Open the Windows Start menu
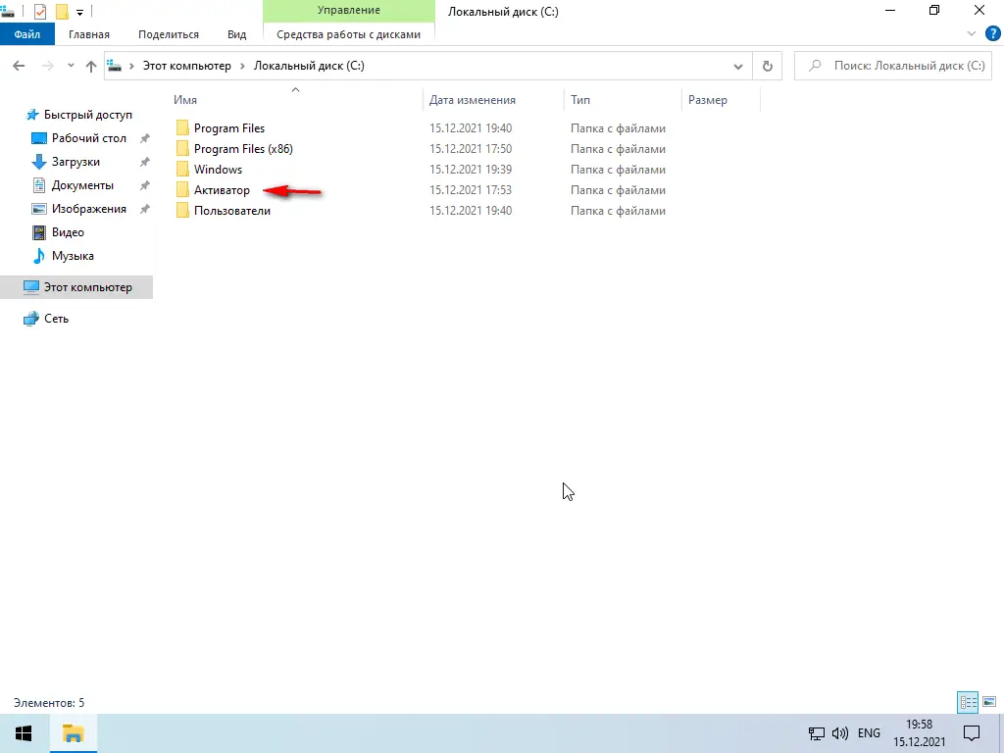This screenshot has width=1004, height=753. pyautogui.click(x=24, y=733)
